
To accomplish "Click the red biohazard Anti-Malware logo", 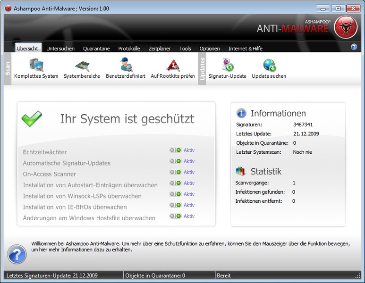I will 346,27.
